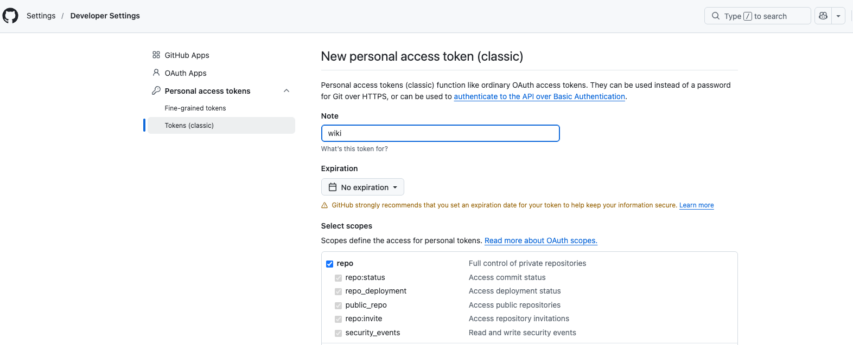Image resolution: width=853 pixels, height=345 pixels.
Task: Open authenticate to the API over Basic Authentication link
Action: (x=539, y=96)
